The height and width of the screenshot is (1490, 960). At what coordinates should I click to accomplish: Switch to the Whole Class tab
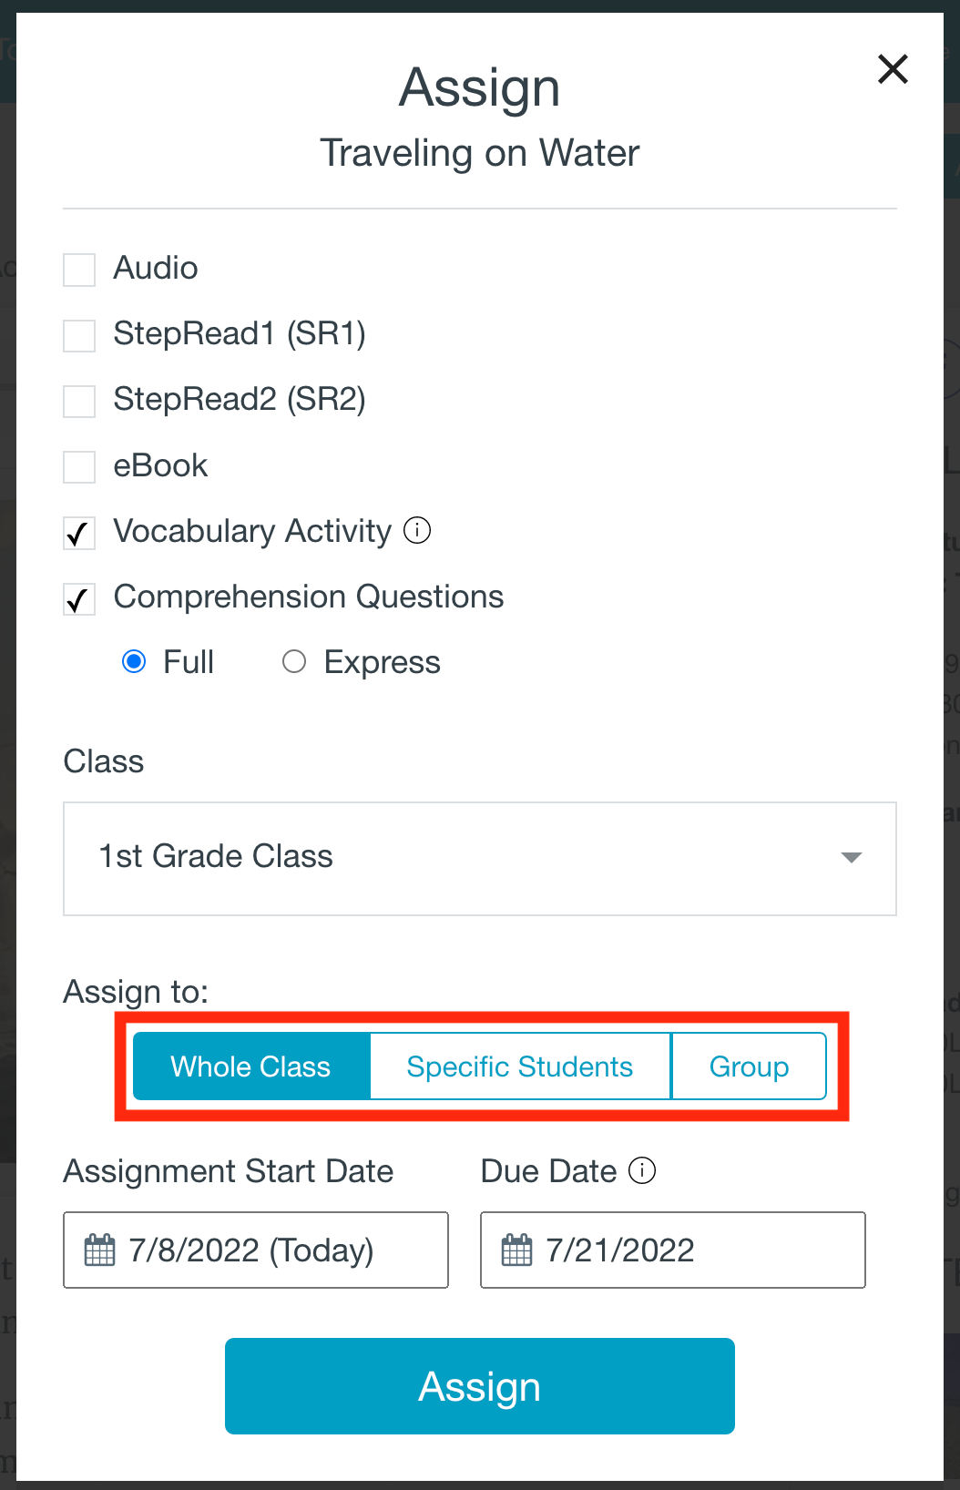(x=251, y=1066)
